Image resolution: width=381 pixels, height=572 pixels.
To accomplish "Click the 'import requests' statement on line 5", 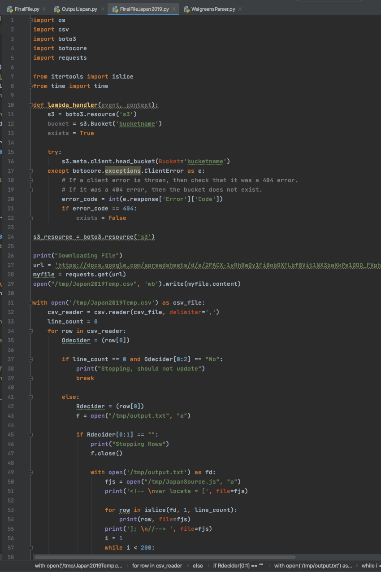I will [x=60, y=58].
